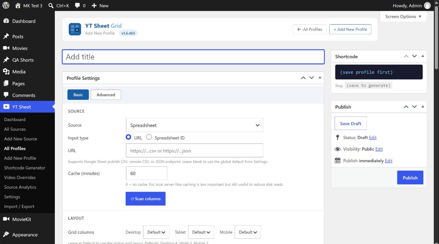Click the Scan columns button

click(145, 199)
